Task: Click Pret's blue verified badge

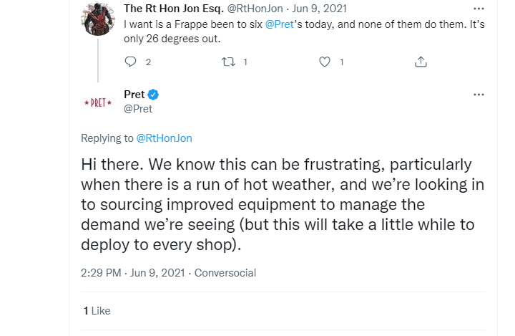Action: (154, 95)
